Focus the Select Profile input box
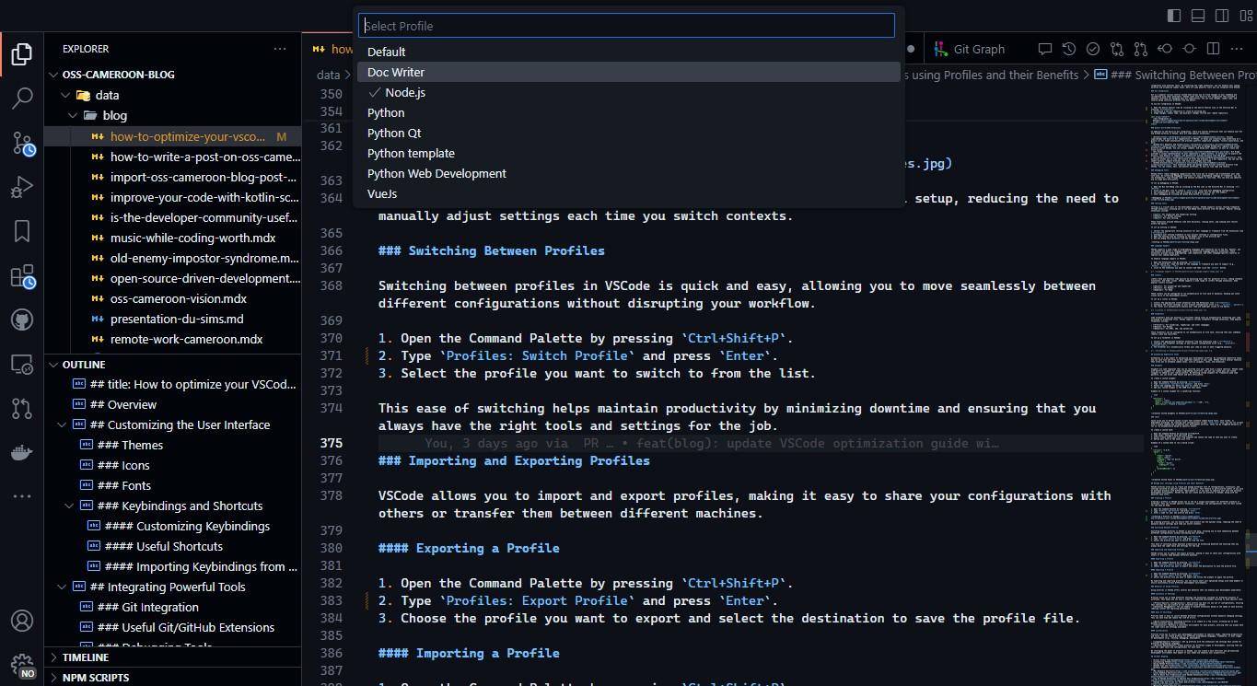The height and width of the screenshot is (686, 1257). [626, 26]
